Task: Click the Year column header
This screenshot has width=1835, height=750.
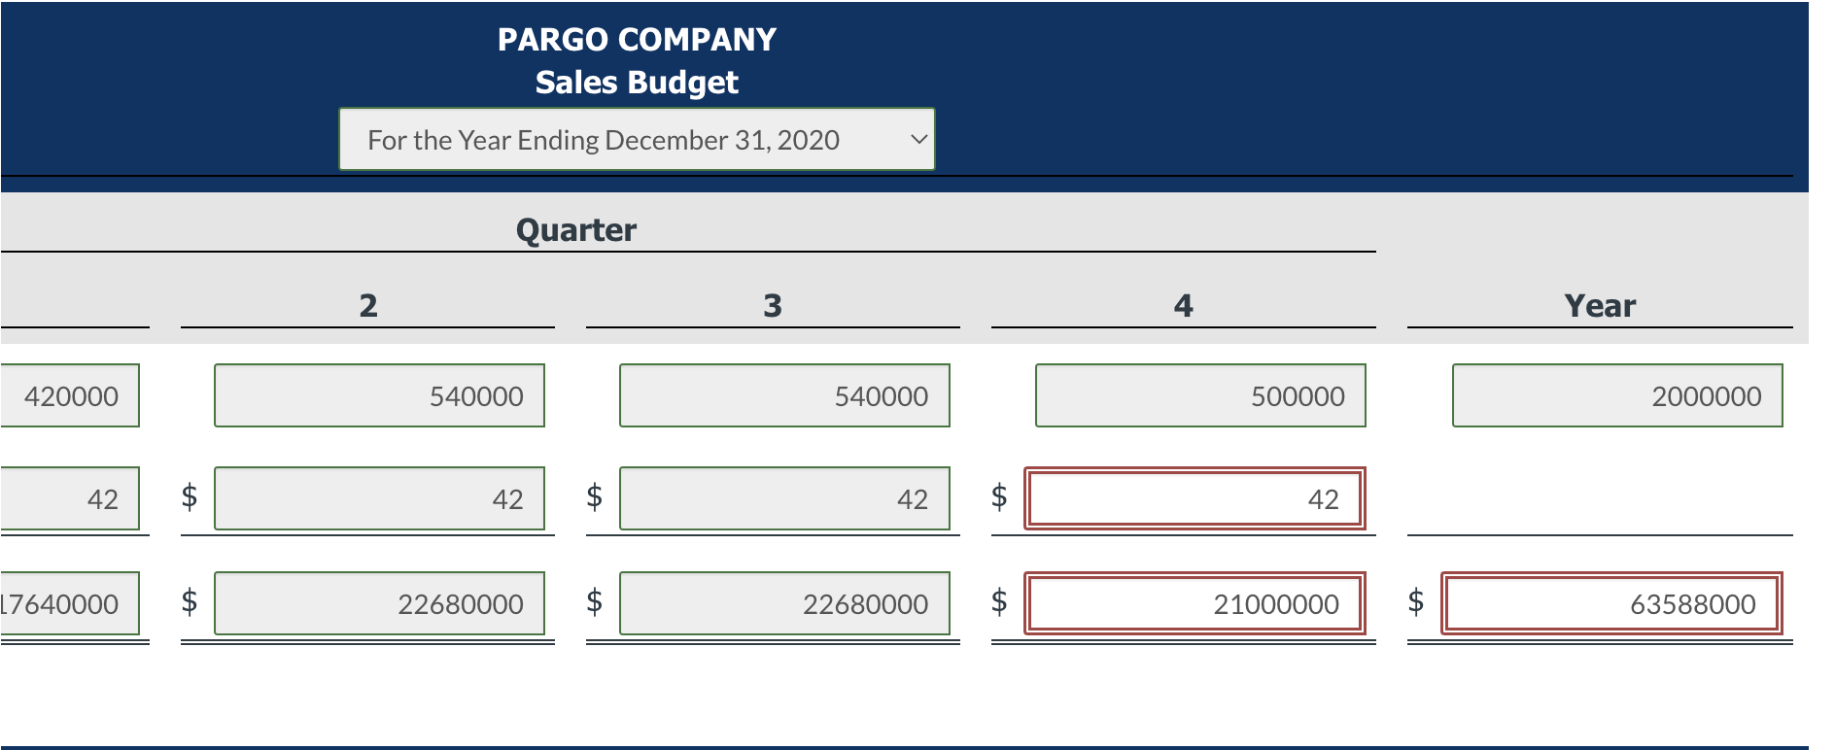Action: [1598, 305]
